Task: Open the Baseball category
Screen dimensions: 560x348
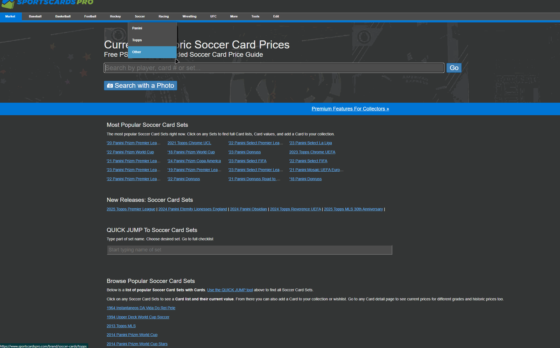Action: tap(35, 17)
